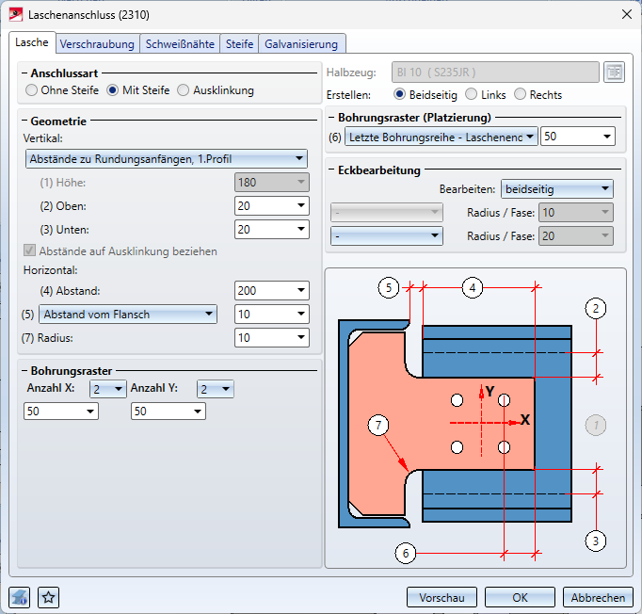The width and height of the screenshot is (642, 614).
Task: Select the Ohne Steife radio option
Action: tap(32, 90)
